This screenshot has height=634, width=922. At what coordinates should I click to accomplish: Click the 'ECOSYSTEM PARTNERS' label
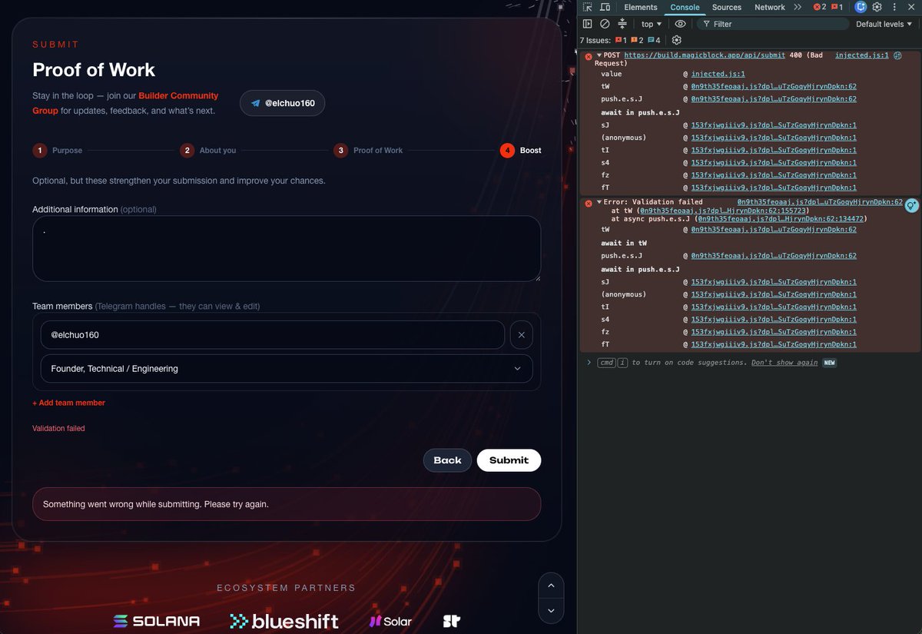(286, 588)
